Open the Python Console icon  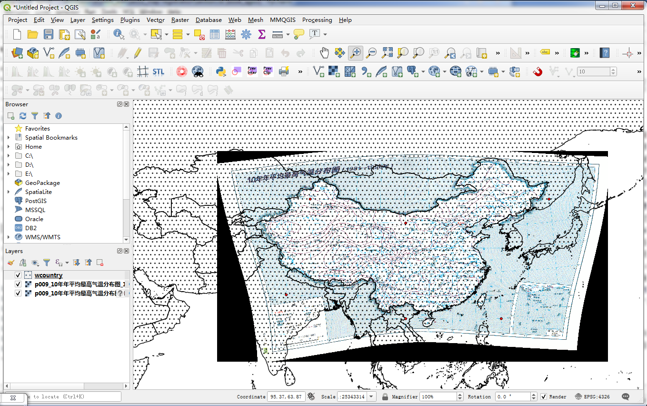coord(220,71)
